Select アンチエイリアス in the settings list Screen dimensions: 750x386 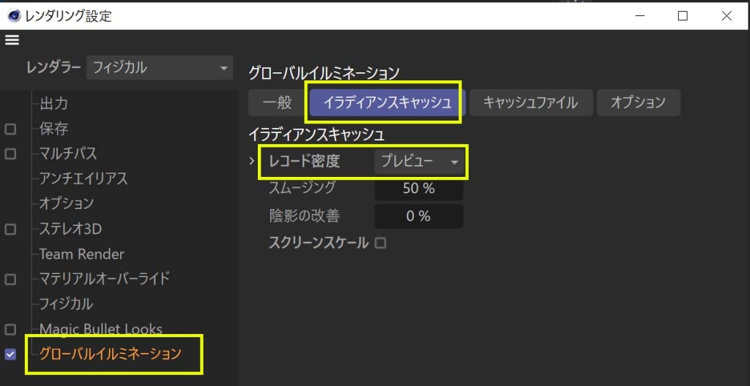pos(83,178)
